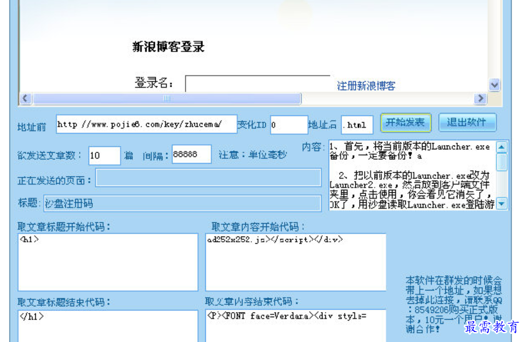Open the 注册新浪博客 link
Viewport: 523px width, 342px height.
pos(366,86)
